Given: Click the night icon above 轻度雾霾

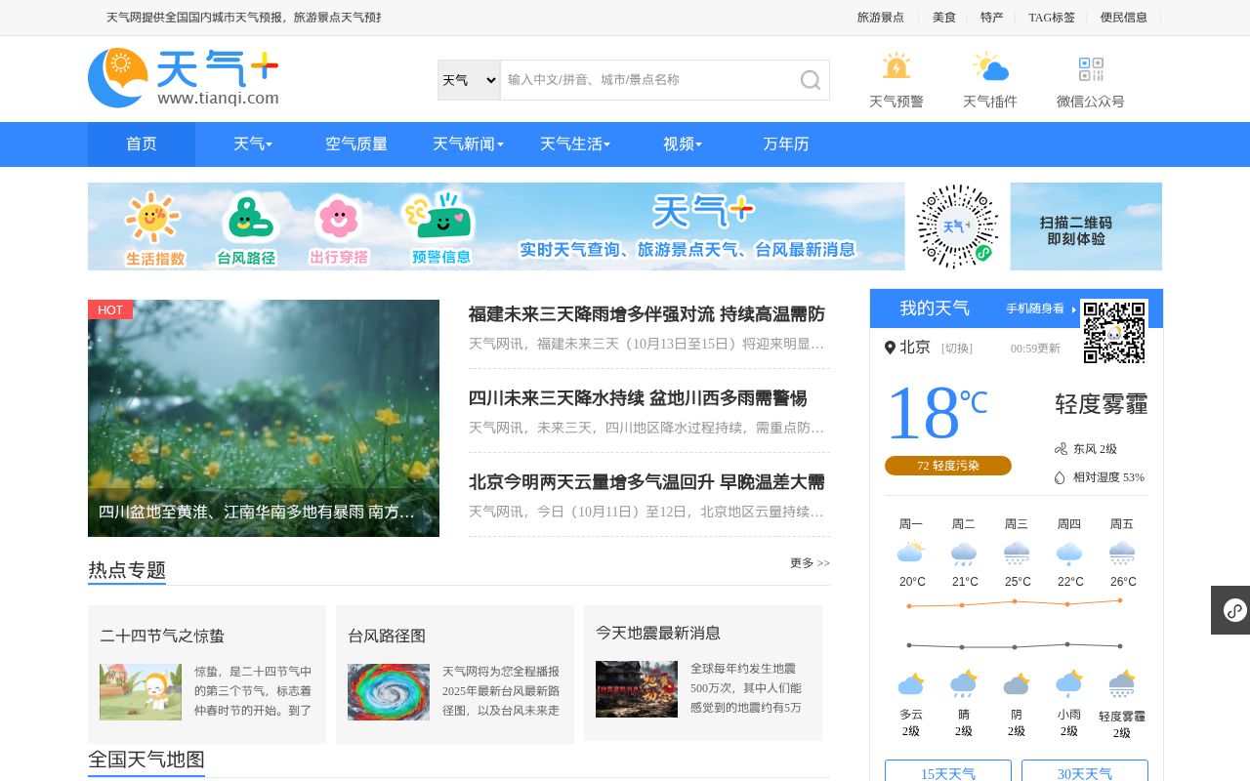Looking at the screenshot, I should tap(1122, 683).
